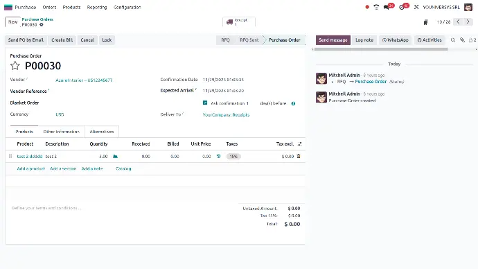This screenshot has width=478, height=269.
Task: Open the paperclip attachments icon
Action: (463, 40)
